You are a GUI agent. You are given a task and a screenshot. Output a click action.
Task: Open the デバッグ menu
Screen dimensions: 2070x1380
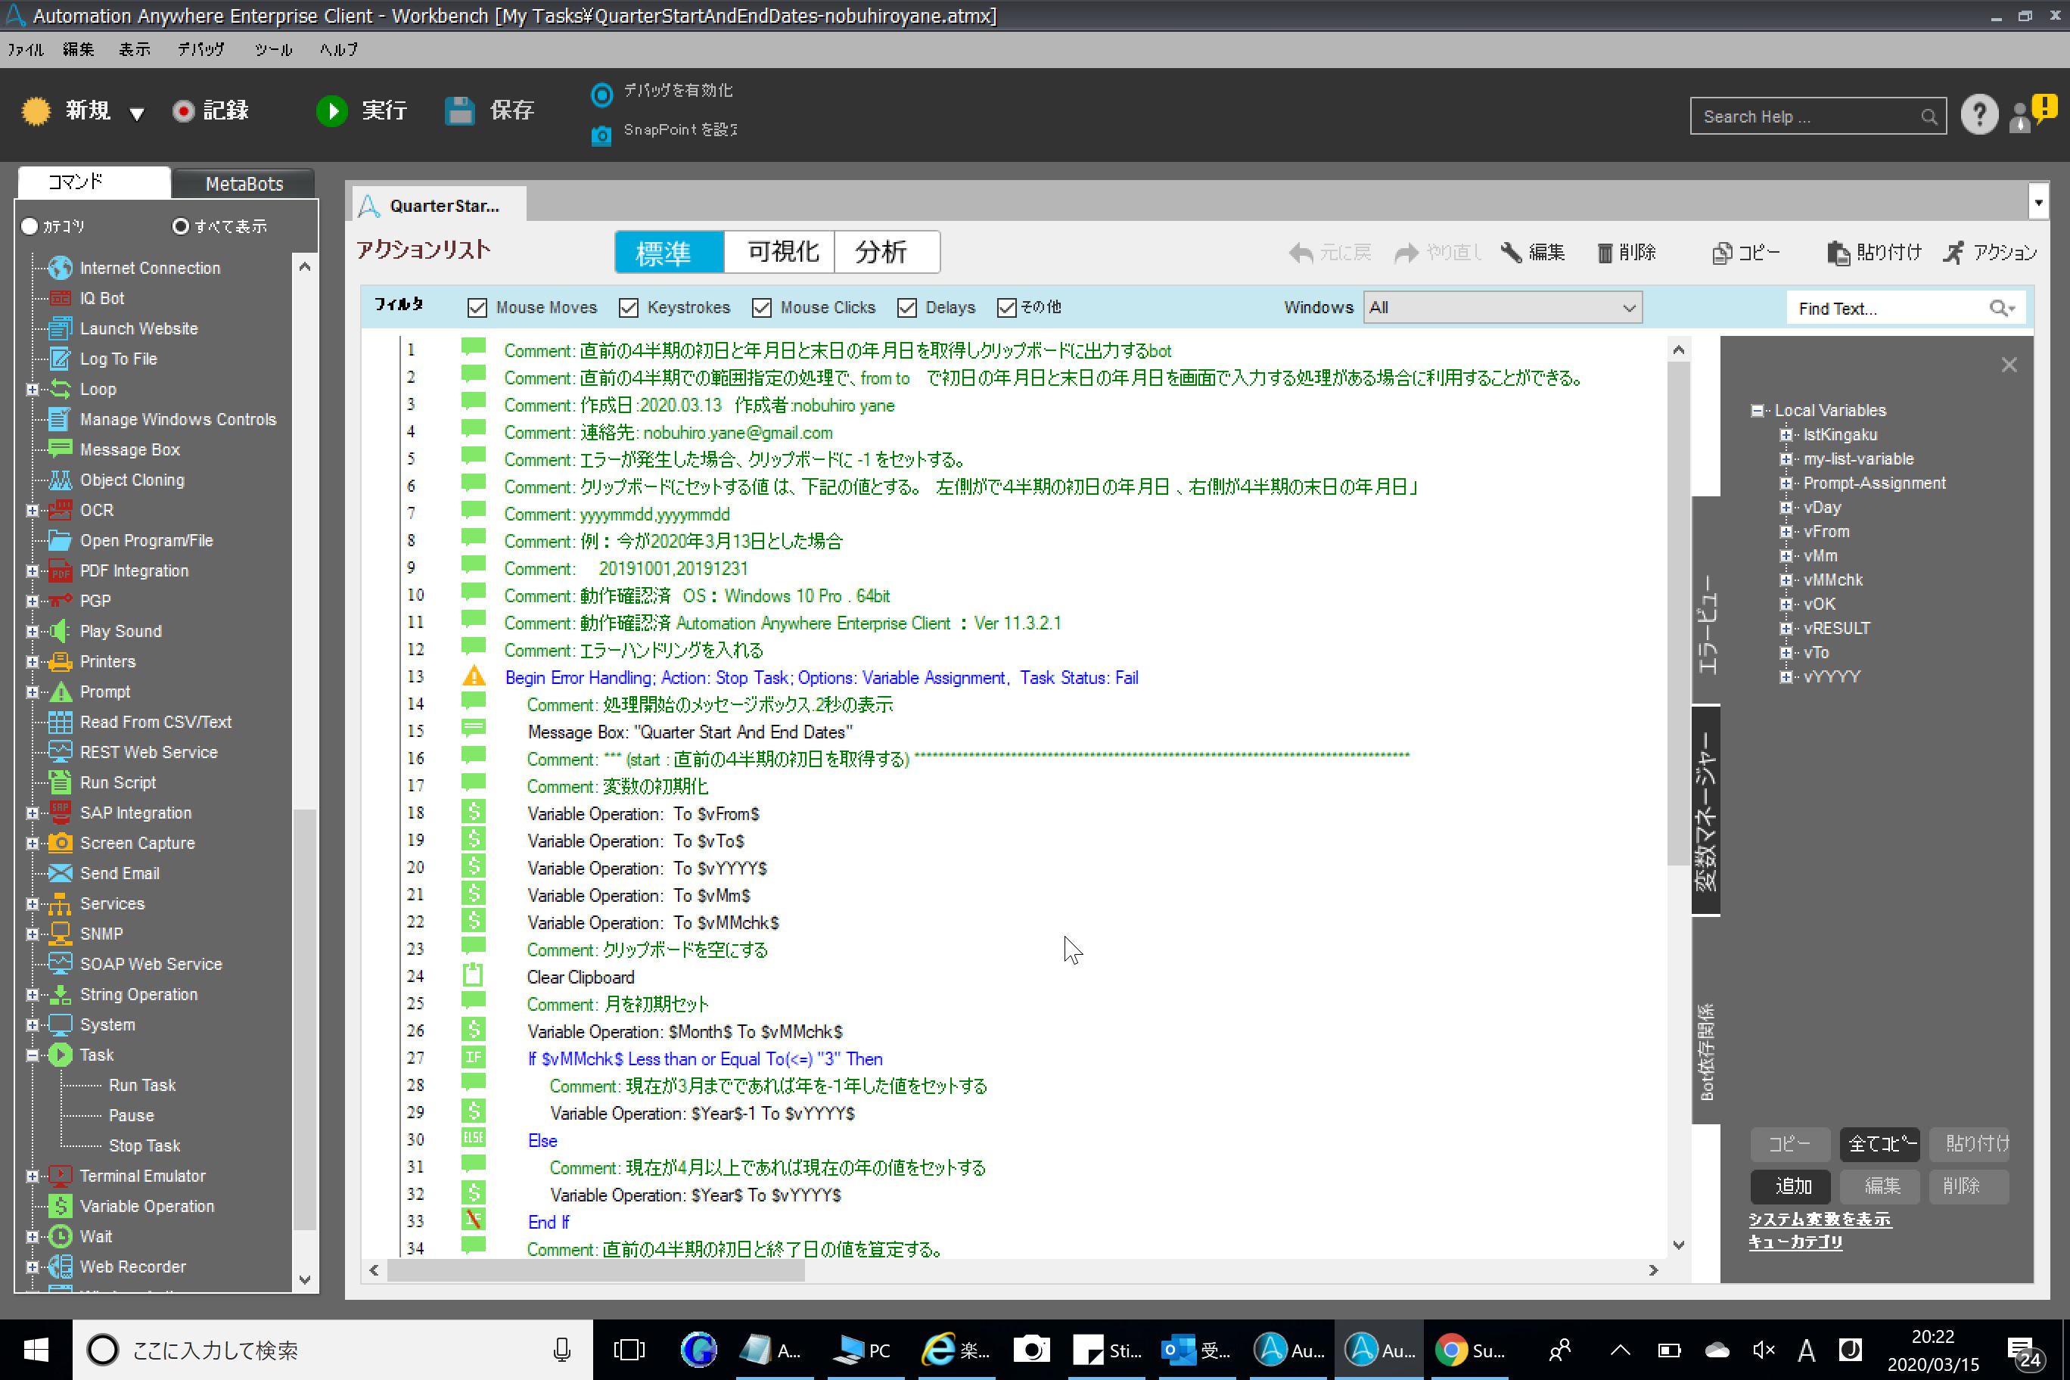pos(200,49)
